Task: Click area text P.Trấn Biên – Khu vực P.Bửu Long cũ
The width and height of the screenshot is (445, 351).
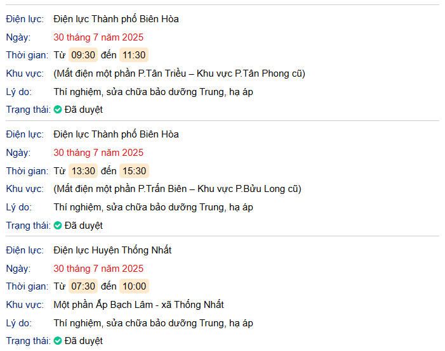Action: point(177,189)
